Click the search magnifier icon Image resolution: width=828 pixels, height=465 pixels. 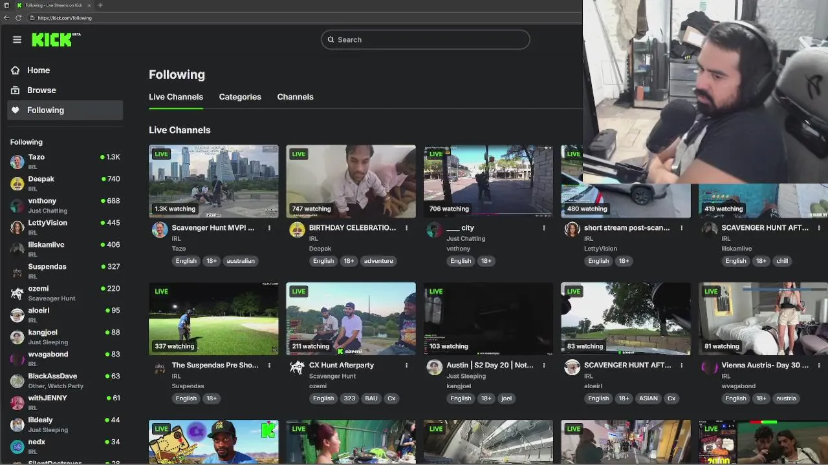pyautogui.click(x=331, y=39)
